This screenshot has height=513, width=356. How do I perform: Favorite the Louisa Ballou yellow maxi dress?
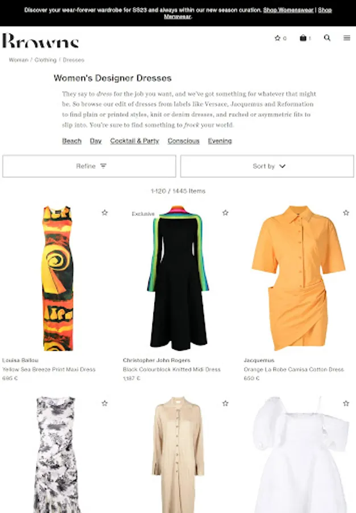click(x=105, y=213)
